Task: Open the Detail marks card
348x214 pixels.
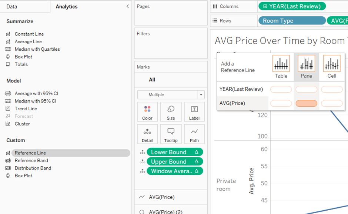Action: point(147,134)
